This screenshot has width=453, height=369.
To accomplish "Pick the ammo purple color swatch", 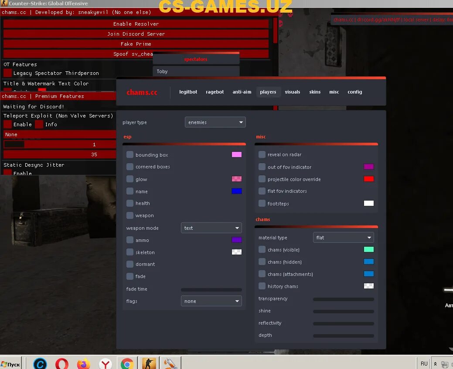I will tap(237, 240).
